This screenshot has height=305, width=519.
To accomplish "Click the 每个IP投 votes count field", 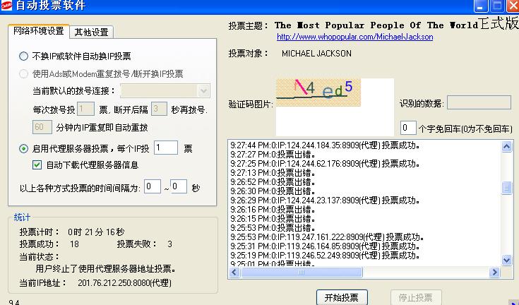I will (x=166, y=148).
